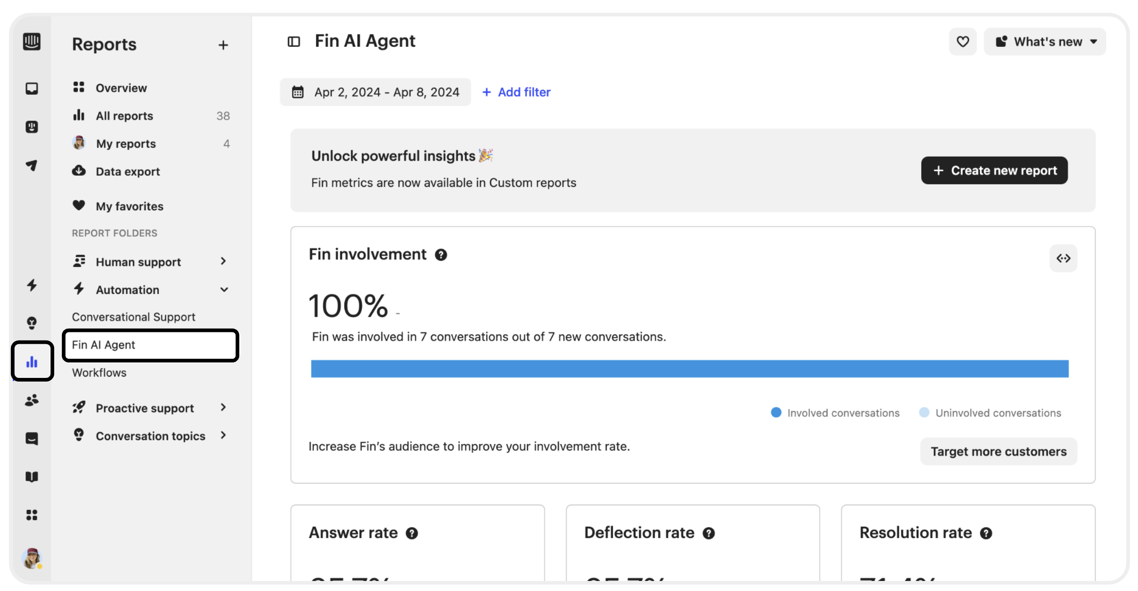Click the Answer rate card title
Image resolution: width=1138 pixels, height=591 pixels.
point(353,533)
